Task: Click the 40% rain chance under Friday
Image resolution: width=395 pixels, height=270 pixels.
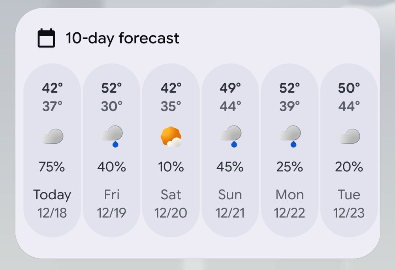Action: tap(111, 167)
